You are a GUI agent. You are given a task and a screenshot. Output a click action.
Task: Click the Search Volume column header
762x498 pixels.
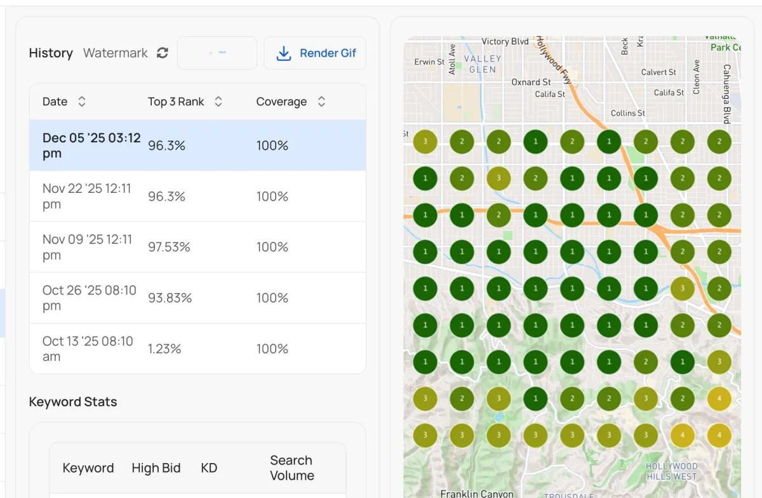point(291,468)
